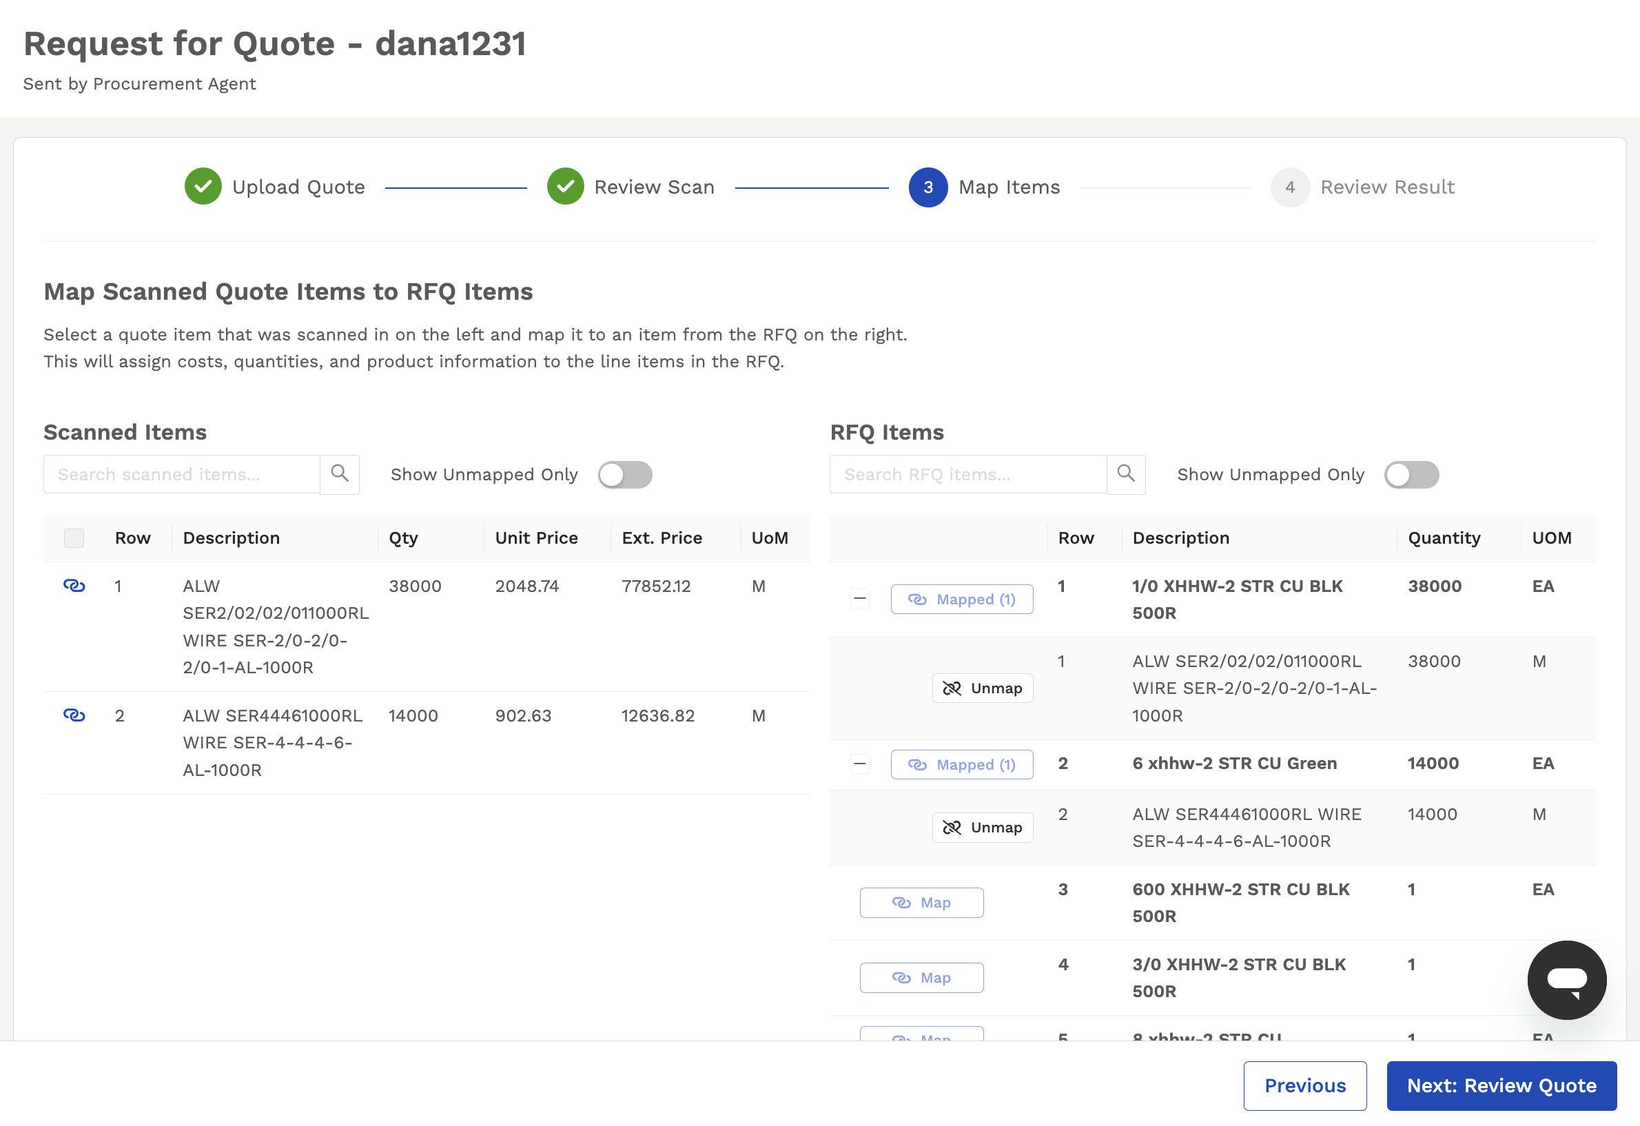Click Mapped (1) for 1/0 XHHW-2 STR CU BLK
Viewport: 1640px width, 1126px height.
962,599
